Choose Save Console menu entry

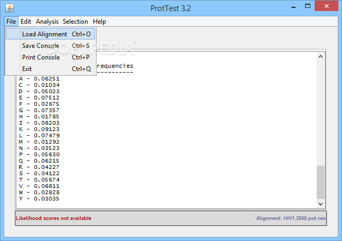click(x=50, y=46)
